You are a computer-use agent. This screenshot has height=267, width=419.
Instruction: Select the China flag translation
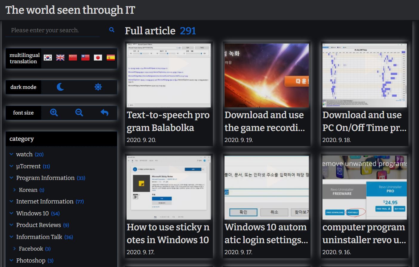click(x=73, y=58)
